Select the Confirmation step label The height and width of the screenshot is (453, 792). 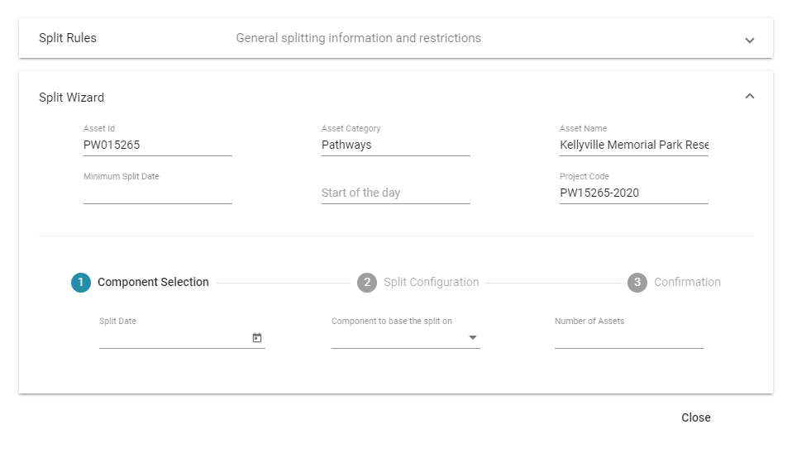point(688,282)
